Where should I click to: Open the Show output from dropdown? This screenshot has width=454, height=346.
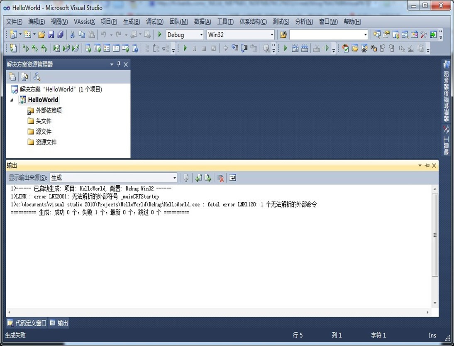(x=175, y=178)
